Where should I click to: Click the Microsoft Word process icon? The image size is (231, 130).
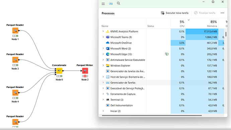pos(108,48)
